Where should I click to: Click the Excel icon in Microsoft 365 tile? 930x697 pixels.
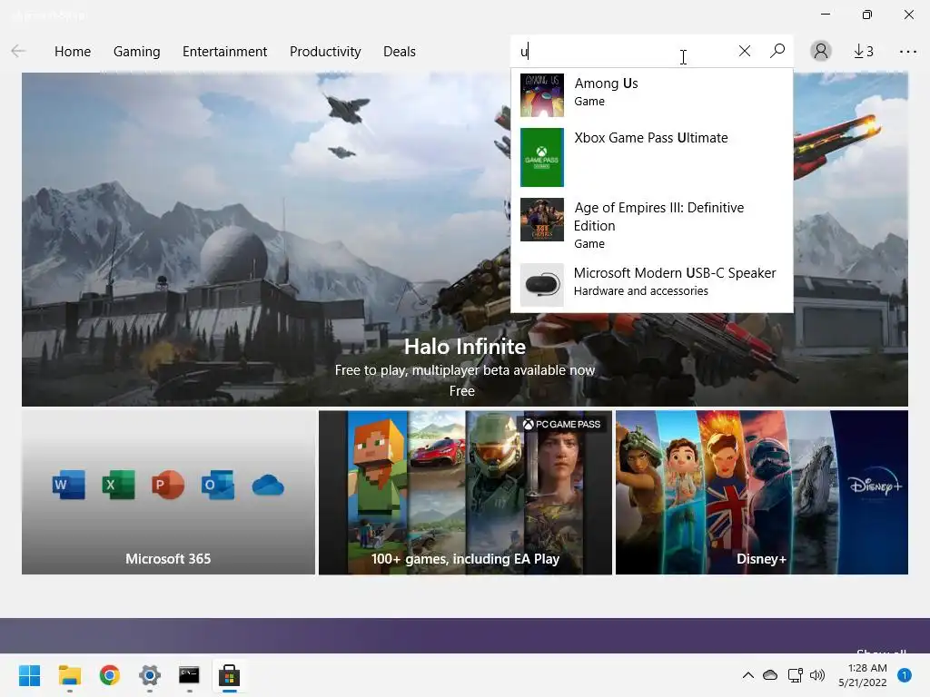tap(119, 485)
